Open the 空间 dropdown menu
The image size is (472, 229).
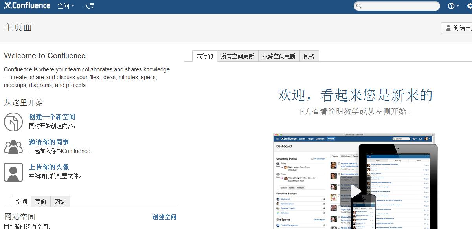click(x=66, y=6)
